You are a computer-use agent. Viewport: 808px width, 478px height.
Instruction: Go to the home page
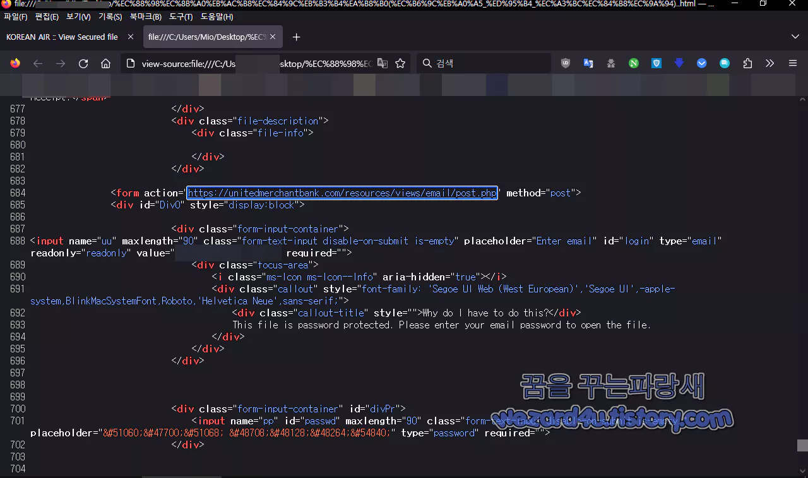click(x=106, y=63)
